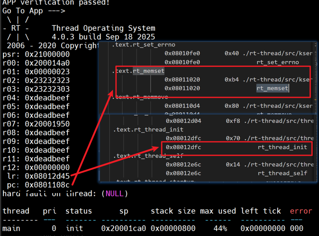Click the .text.rt_set_errno section name
This screenshot has height=236, width=319.
tap(143, 45)
